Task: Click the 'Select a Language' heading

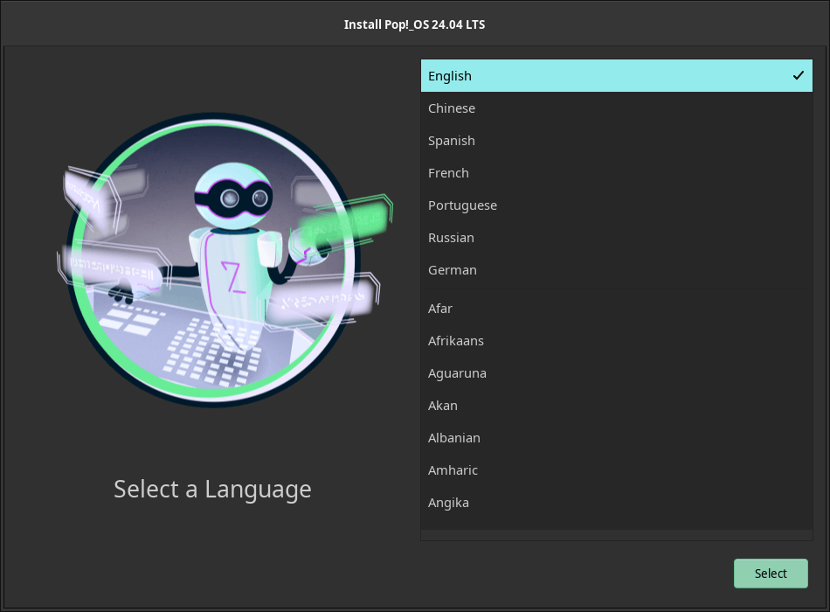Action: 212,489
